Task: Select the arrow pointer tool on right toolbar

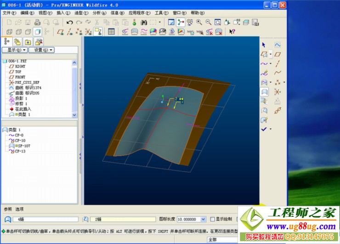Action: pos(264,45)
